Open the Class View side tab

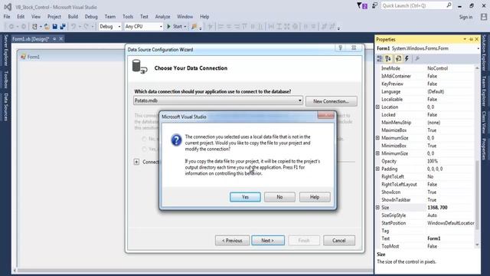(x=484, y=122)
